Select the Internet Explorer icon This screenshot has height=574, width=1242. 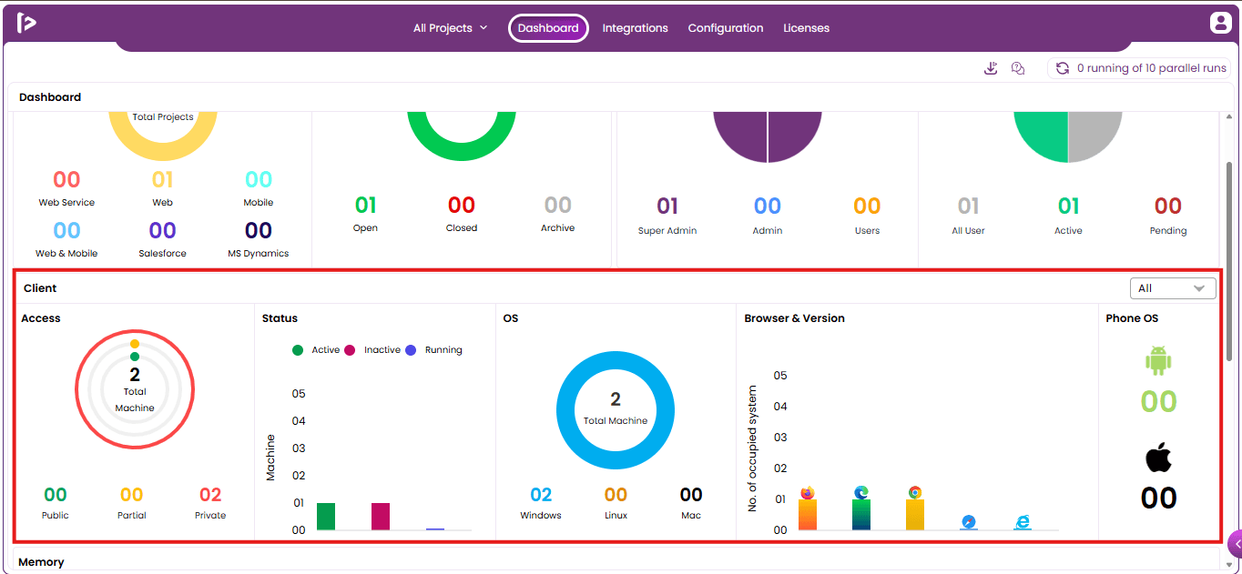(x=1023, y=522)
